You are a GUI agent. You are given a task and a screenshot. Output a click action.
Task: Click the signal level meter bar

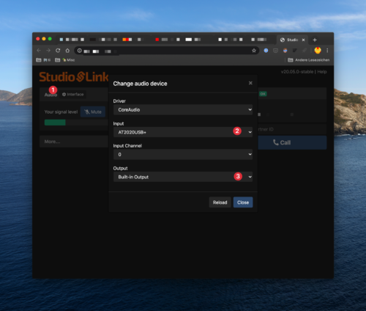coord(76,122)
